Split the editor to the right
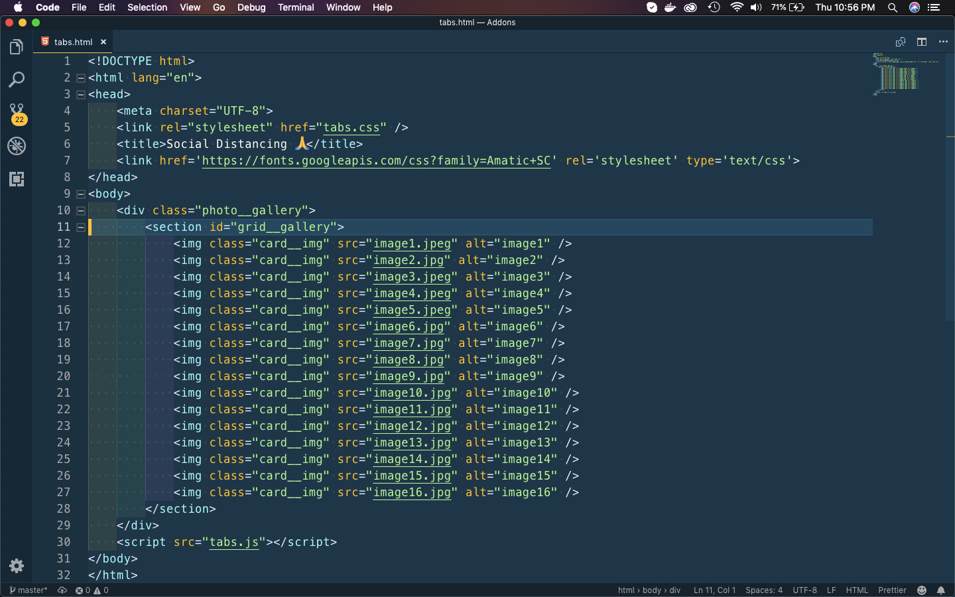 pos(922,42)
